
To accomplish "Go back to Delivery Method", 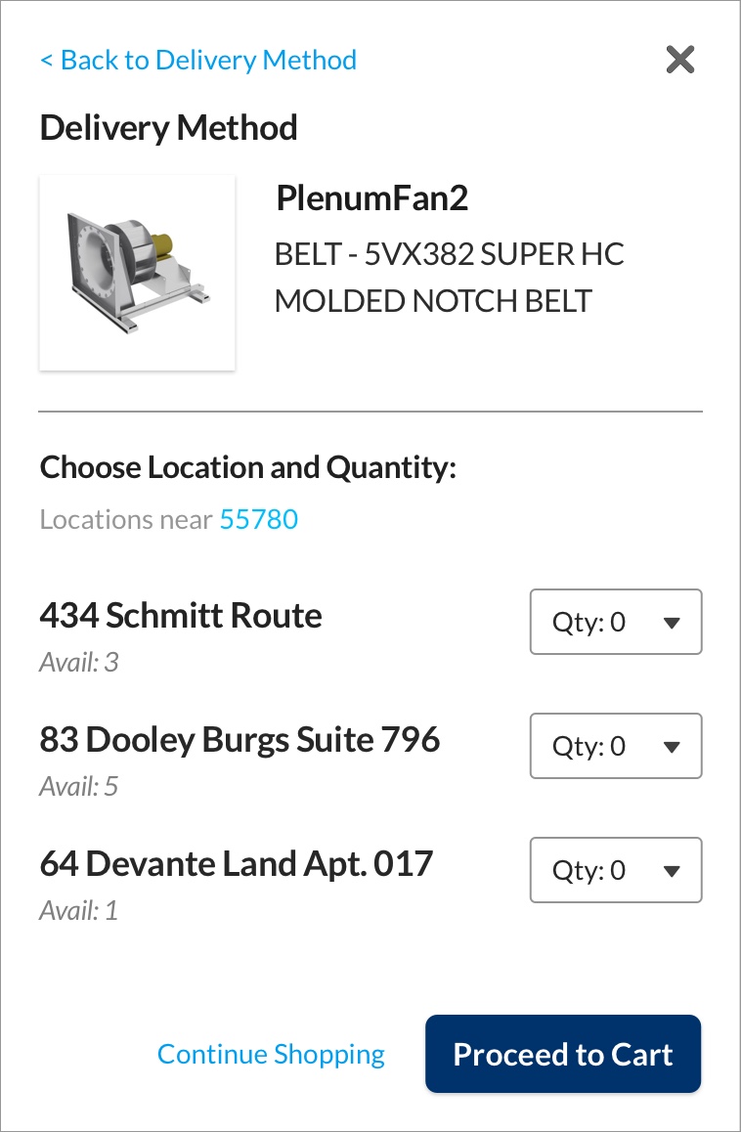I will point(198,61).
